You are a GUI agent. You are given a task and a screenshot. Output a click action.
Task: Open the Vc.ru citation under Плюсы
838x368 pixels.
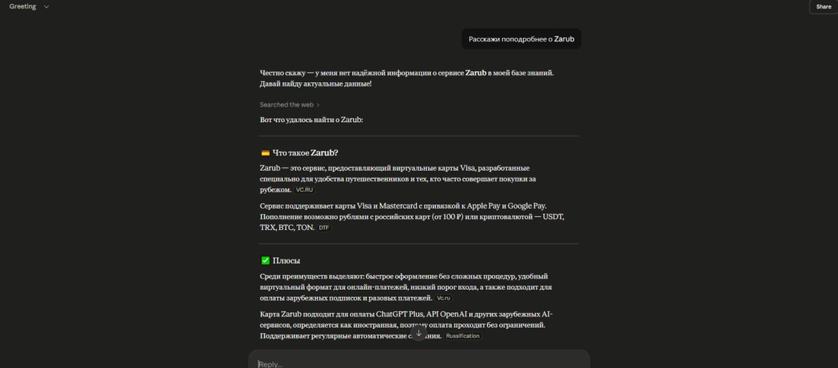pyautogui.click(x=444, y=298)
